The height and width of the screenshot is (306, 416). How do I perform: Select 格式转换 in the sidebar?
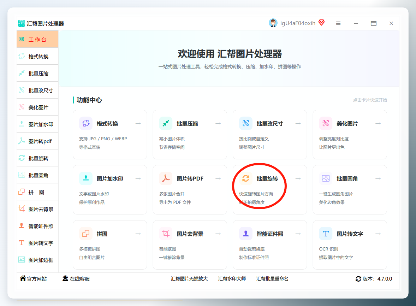pos(37,56)
